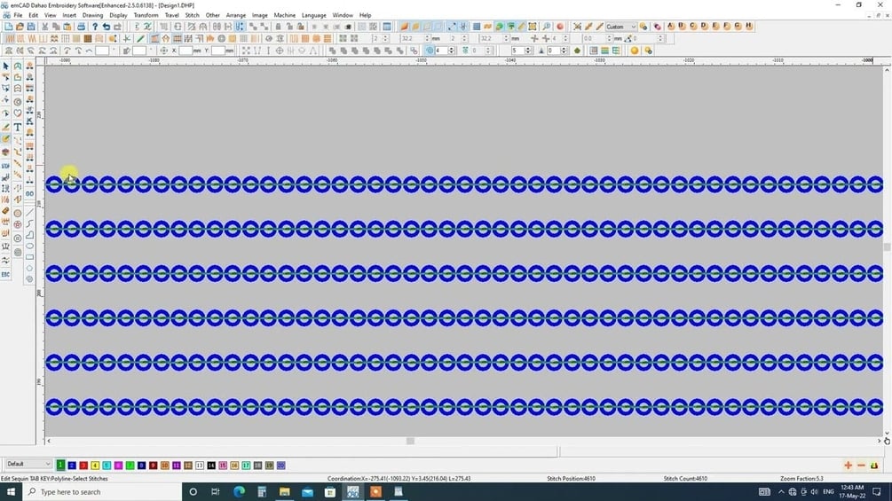The image size is (892, 501).
Task: Click the X coordinate input field
Action: pyautogui.click(x=186, y=51)
